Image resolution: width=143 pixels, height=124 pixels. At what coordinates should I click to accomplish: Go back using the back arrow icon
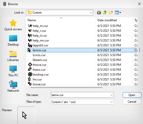(99, 13)
